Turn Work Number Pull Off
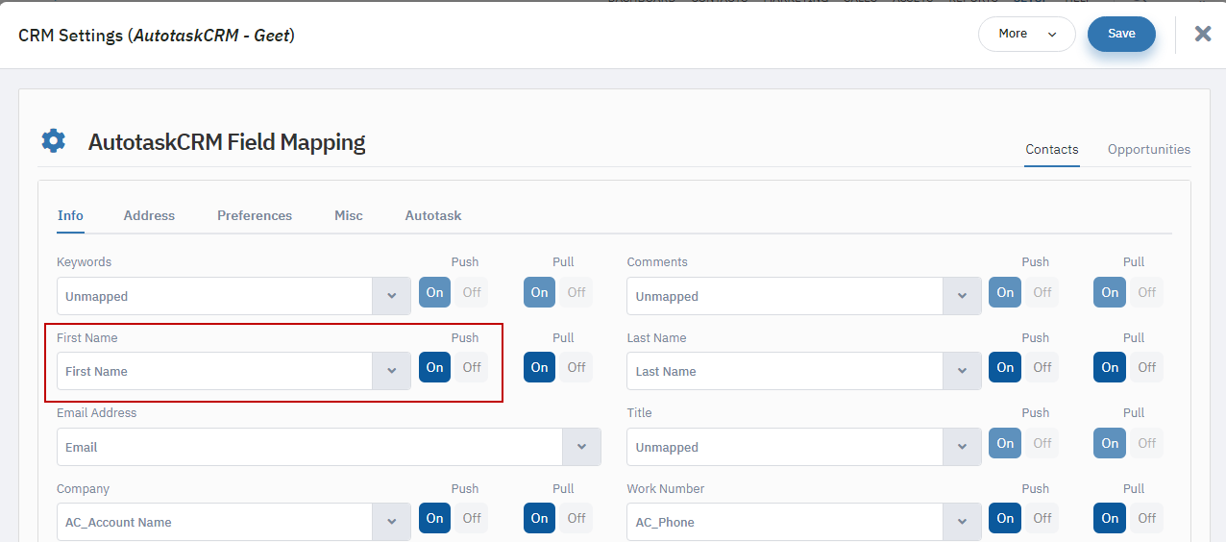This screenshot has width=1226, height=542. click(x=1147, y=518)
